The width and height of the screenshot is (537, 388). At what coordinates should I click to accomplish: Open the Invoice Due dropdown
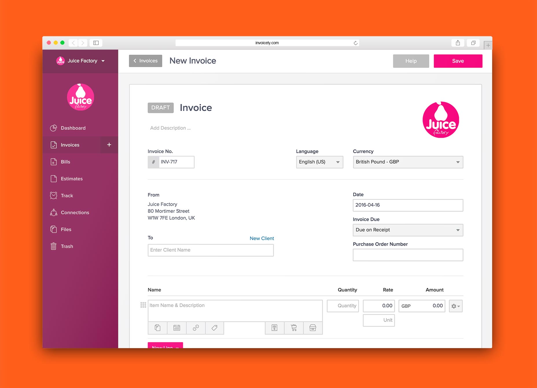(x=408, y=230)
